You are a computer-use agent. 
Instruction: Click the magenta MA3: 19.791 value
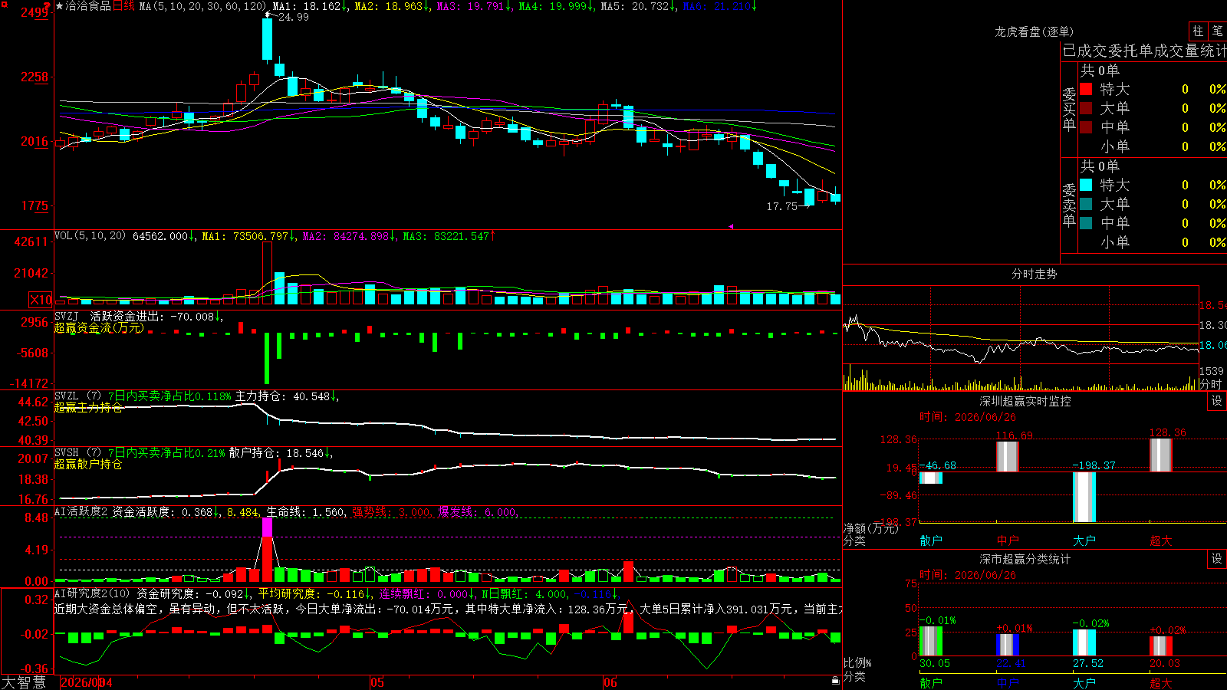click(472, 6)
